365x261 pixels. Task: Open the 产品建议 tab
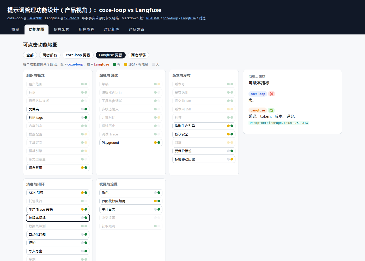(x=137, y=29)
